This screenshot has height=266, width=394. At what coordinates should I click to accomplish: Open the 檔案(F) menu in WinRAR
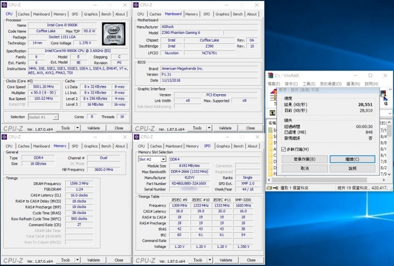click(274, 84)
